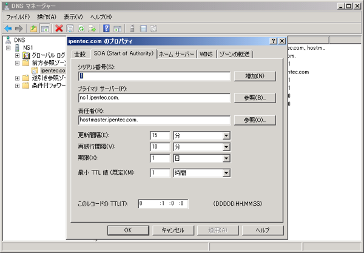Switch to the WINS tab
The width and height of the screenshot is (364, 253).
206,55
